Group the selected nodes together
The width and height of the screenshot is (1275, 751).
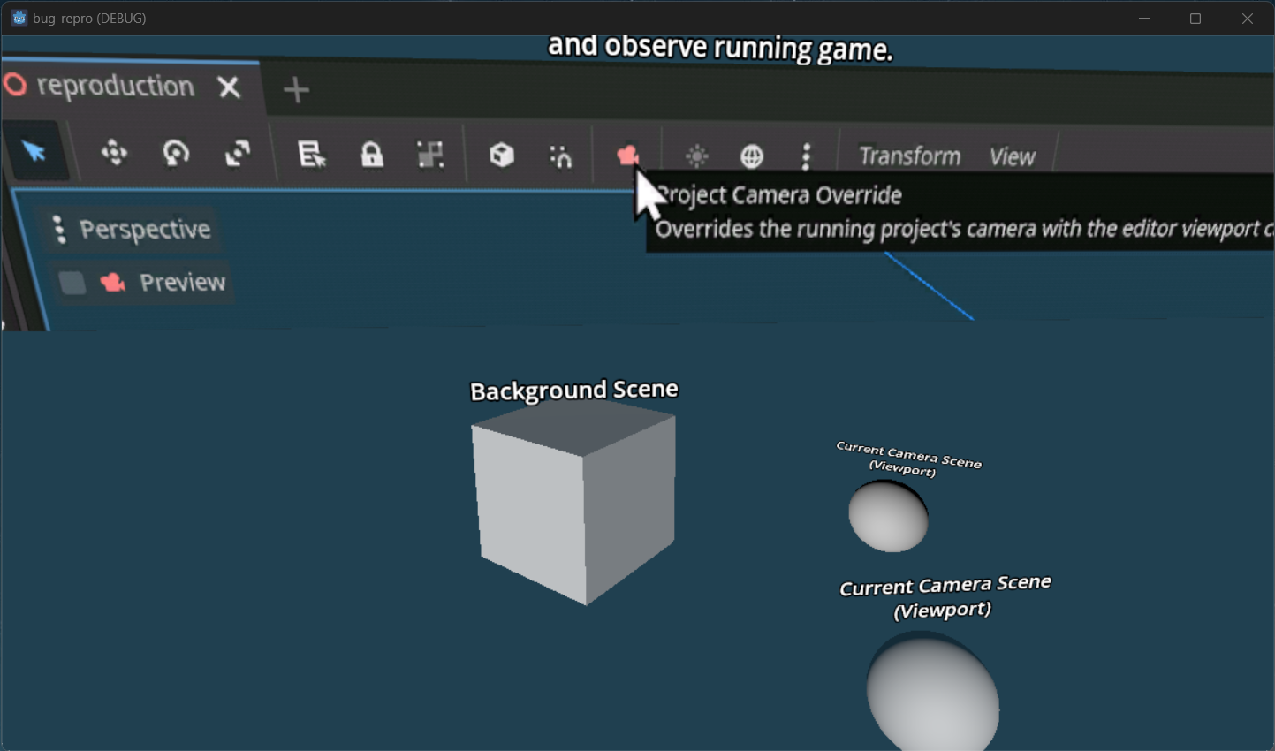click(x=429, y=155)
